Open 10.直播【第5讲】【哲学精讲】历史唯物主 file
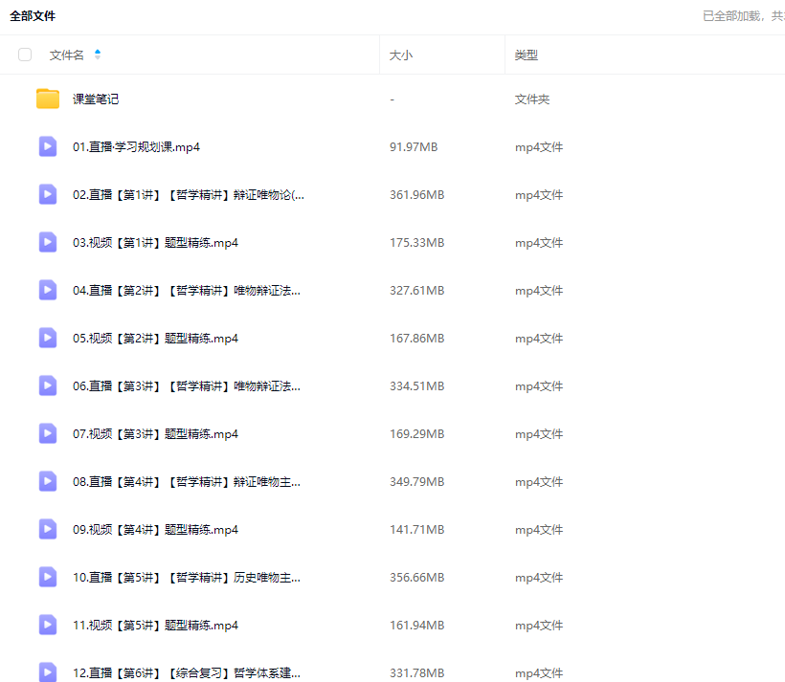The height and width of the screenshot is (682, 785). tap(187, 578)
